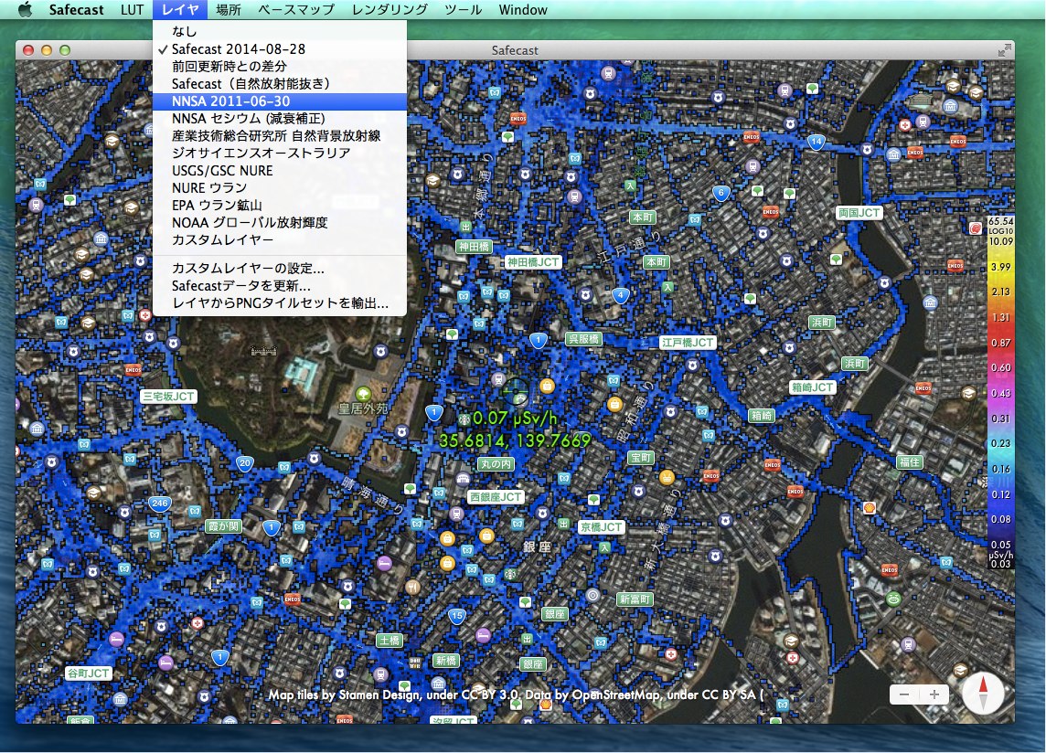
Task: Choose NOAA グローバル放射輝度 layer
Action: tap(280, 222)
